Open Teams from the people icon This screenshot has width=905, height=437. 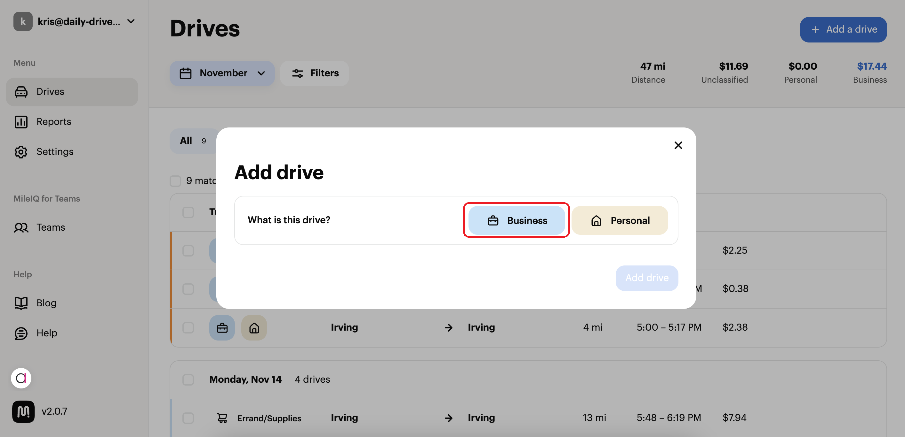click(21, 227)
